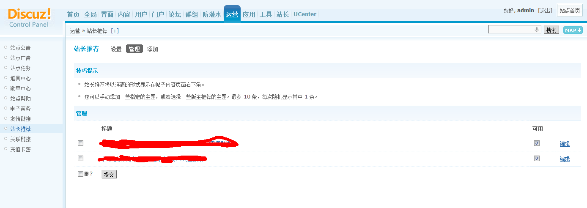Open 内容 in top navigation
587x208 pixels.
(124, 14)
